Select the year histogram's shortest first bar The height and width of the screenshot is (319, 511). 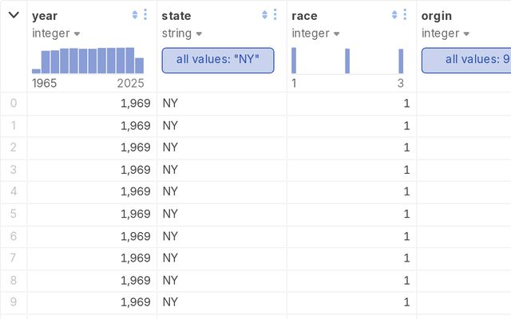click(36, 71)
